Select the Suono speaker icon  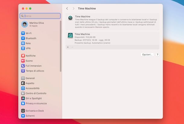[23, 61]
